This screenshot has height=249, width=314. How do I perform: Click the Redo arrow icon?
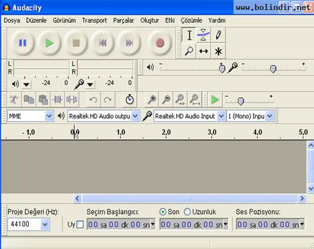click(107, 99)
